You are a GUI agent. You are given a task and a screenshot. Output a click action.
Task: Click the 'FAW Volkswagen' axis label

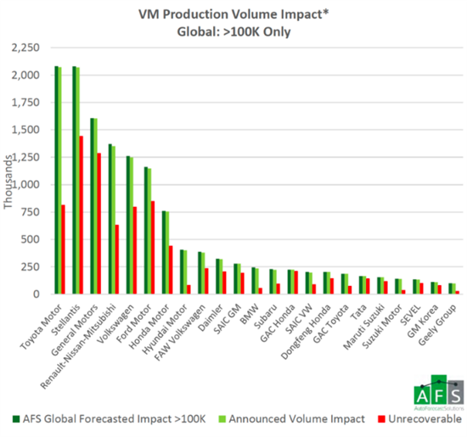pyautogui.click(x=180, y=332)
